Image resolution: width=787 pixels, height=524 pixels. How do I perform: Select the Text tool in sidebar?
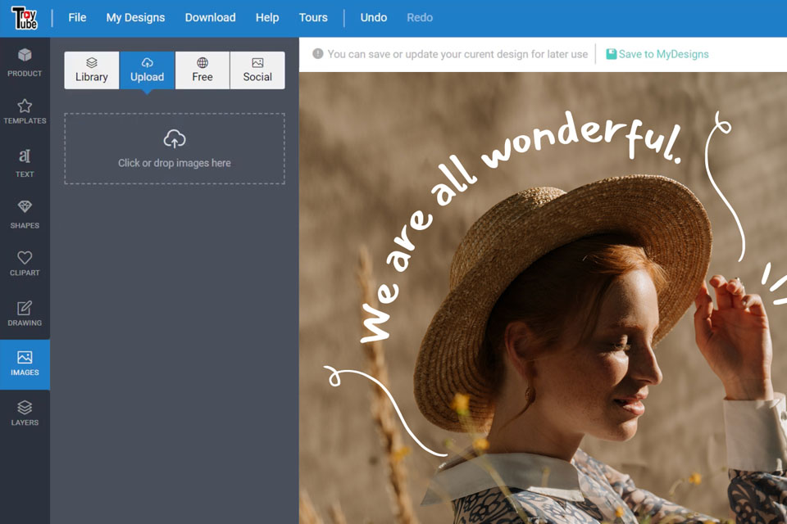25,163
